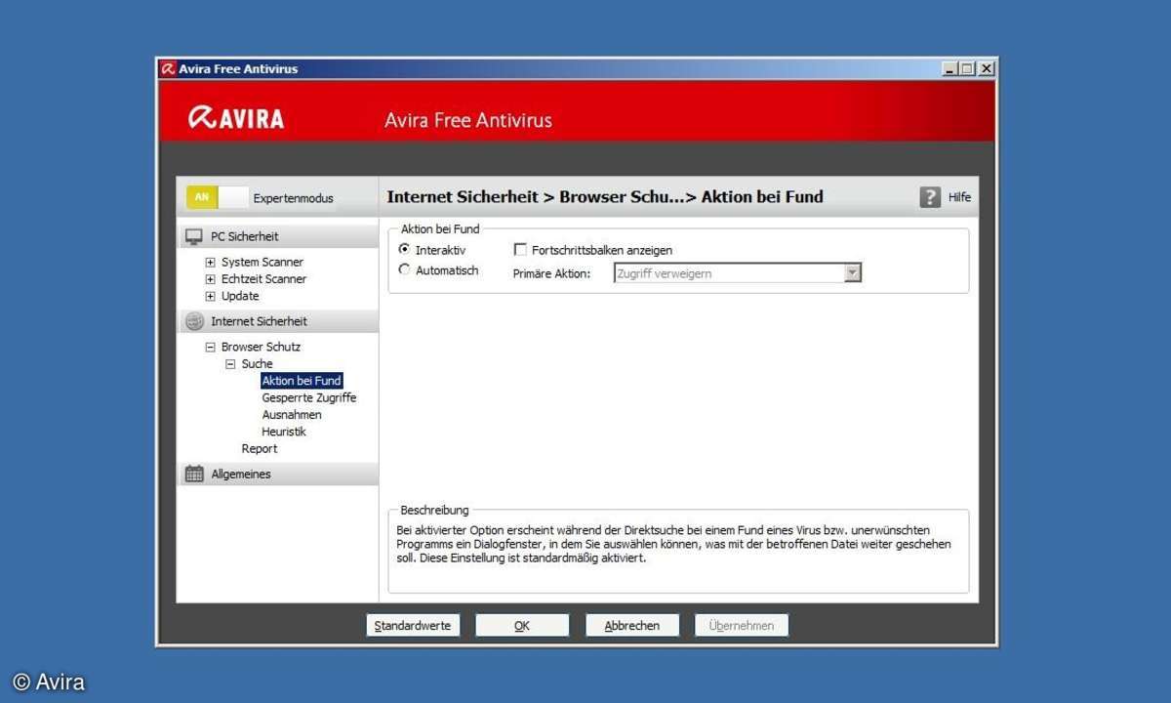
Task: Collapse the Browser Schutz tree node
Action: pos(210,347)
